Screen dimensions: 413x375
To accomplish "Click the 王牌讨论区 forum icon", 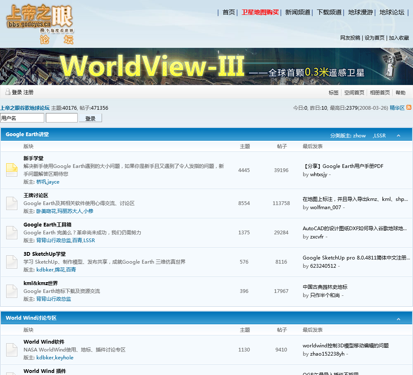I will pyautogui.click(x=12, y=203).
